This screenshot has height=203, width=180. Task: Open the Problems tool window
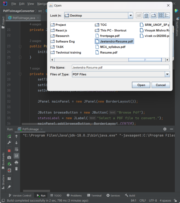pos(74,196)
